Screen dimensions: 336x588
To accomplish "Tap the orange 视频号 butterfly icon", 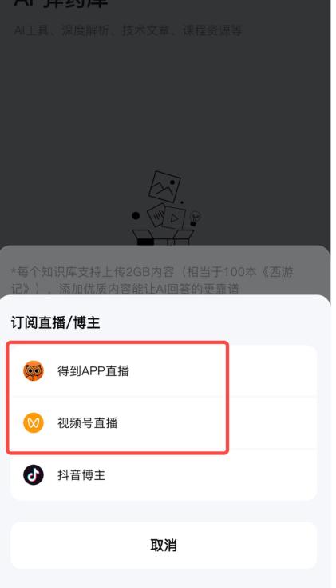I will click(x=34, y=423).
